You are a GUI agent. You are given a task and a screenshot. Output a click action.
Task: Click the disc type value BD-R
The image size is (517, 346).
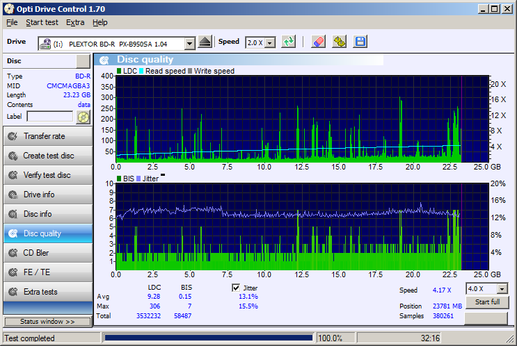[x=83, y=76]
